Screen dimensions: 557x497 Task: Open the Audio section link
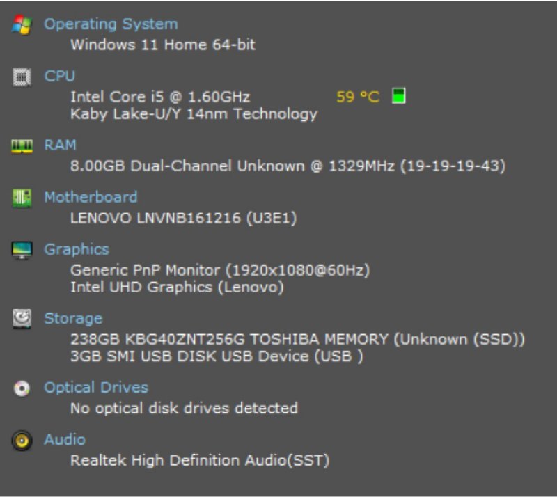pos(65,440)
